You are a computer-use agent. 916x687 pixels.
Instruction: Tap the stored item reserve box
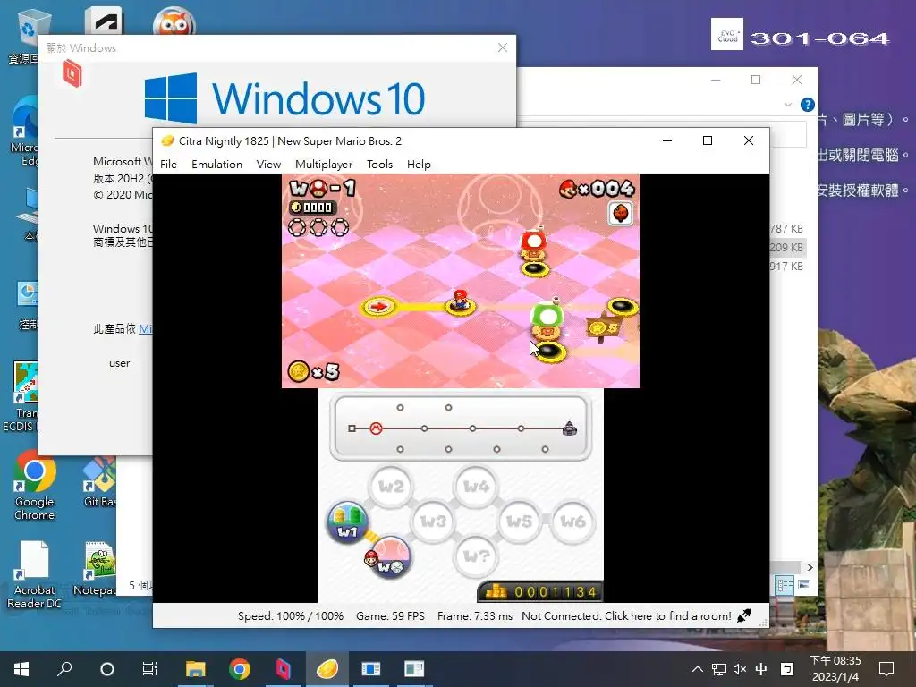[621, 213]
